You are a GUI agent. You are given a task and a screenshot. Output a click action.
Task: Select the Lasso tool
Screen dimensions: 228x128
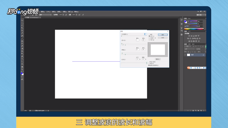coord(22,26)
